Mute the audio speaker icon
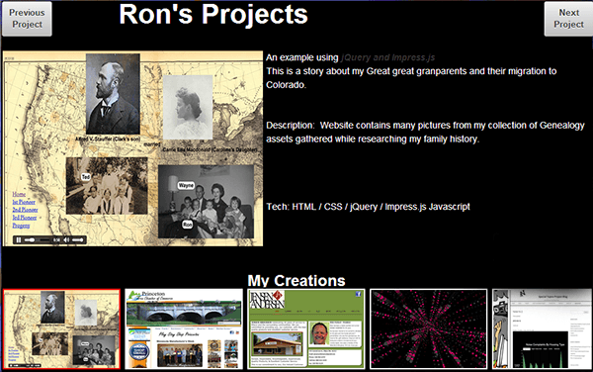Viewport: 593px width, 372px height. pos(66,240)
